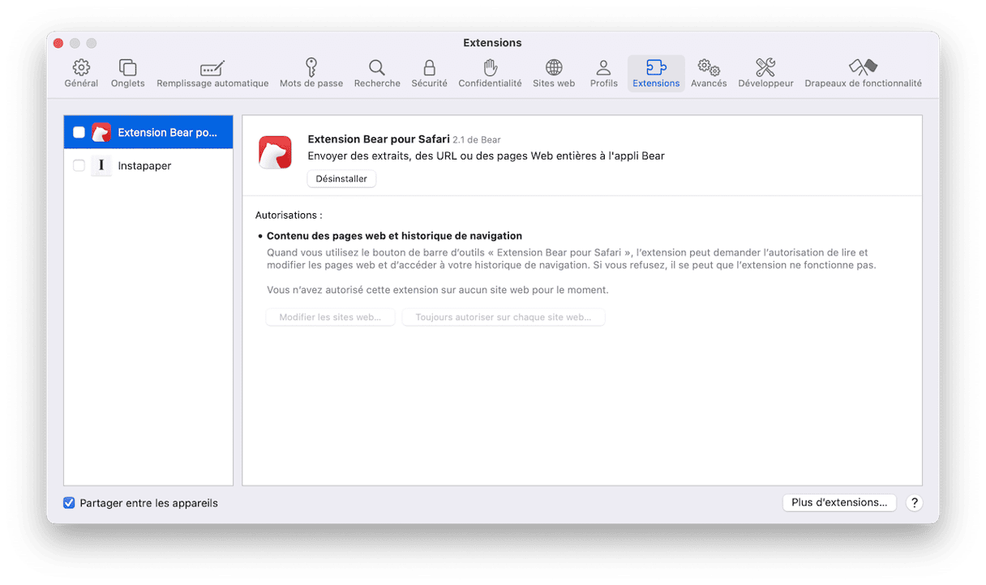Click the Extensions puzzle piece tab
Viewport: 986px width, 585px height.
(x=656, y=72)
